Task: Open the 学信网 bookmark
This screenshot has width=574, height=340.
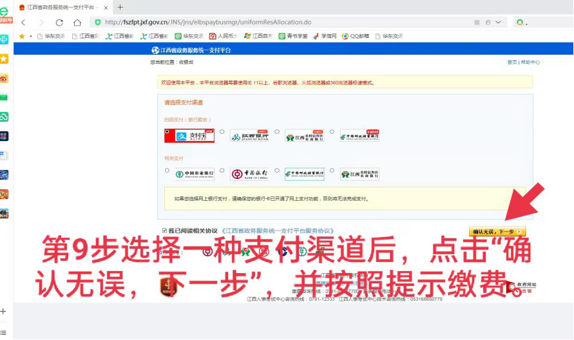Action: pos(325,37)
